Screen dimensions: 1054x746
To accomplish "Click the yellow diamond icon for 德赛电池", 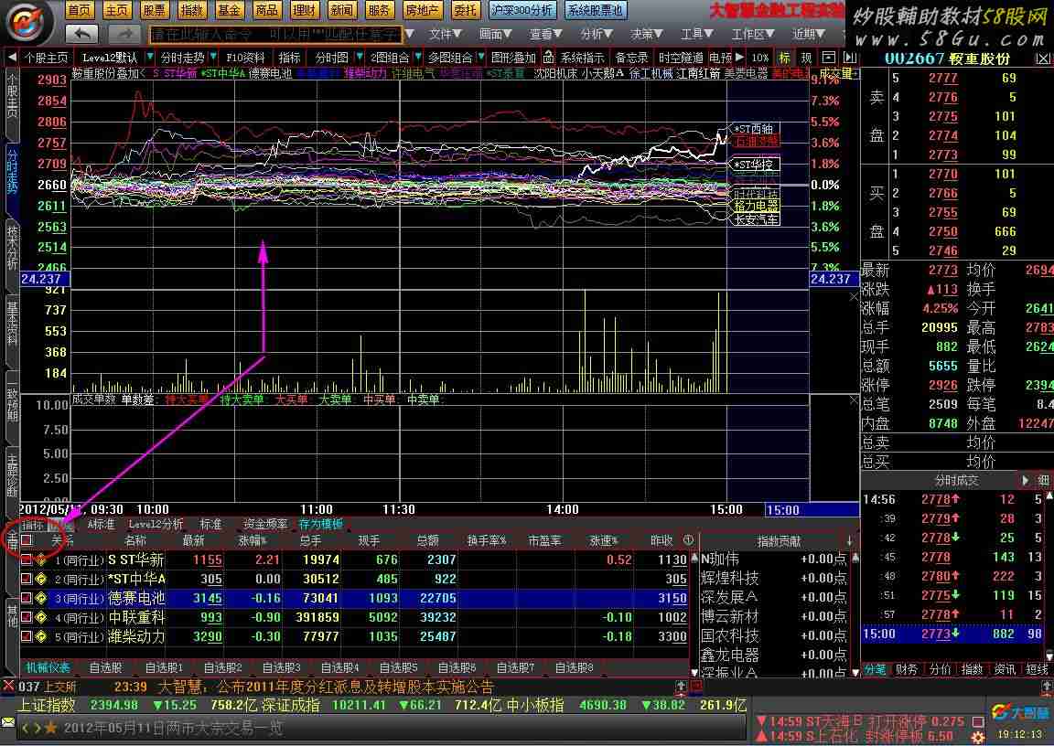I will pos(41,598).
